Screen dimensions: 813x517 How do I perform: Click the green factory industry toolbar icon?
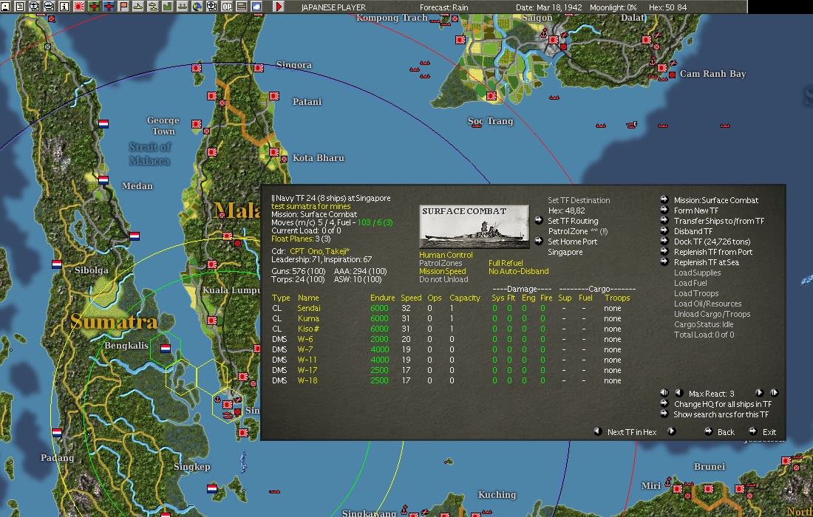[168, 7]
